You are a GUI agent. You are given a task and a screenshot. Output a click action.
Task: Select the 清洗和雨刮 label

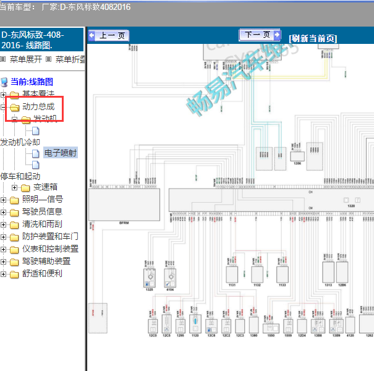pos(42,224)
